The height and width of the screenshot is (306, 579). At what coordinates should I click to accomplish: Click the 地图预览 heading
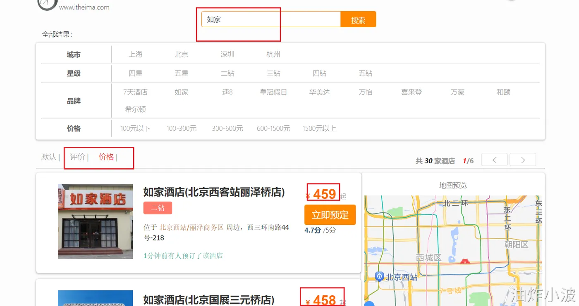pyautogui.click(x=453, y=186)
